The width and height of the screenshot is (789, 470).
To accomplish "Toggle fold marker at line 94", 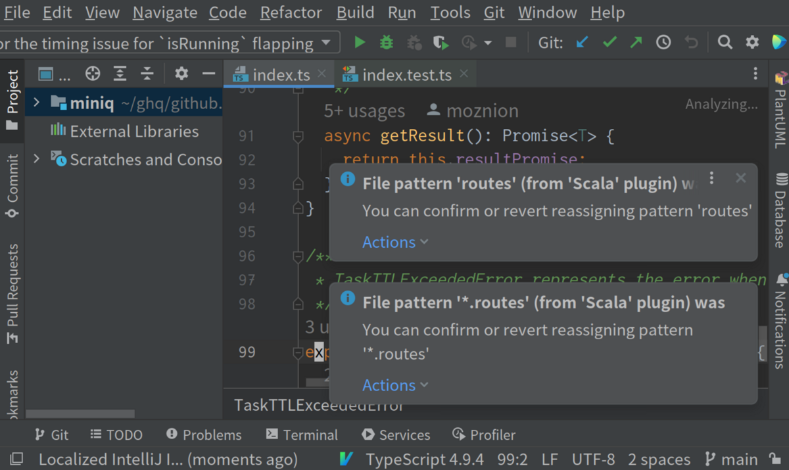I will click(x=297, y=208).
